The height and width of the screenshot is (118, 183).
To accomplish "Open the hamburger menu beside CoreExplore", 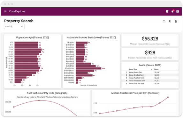I will [x=5, y=11].
